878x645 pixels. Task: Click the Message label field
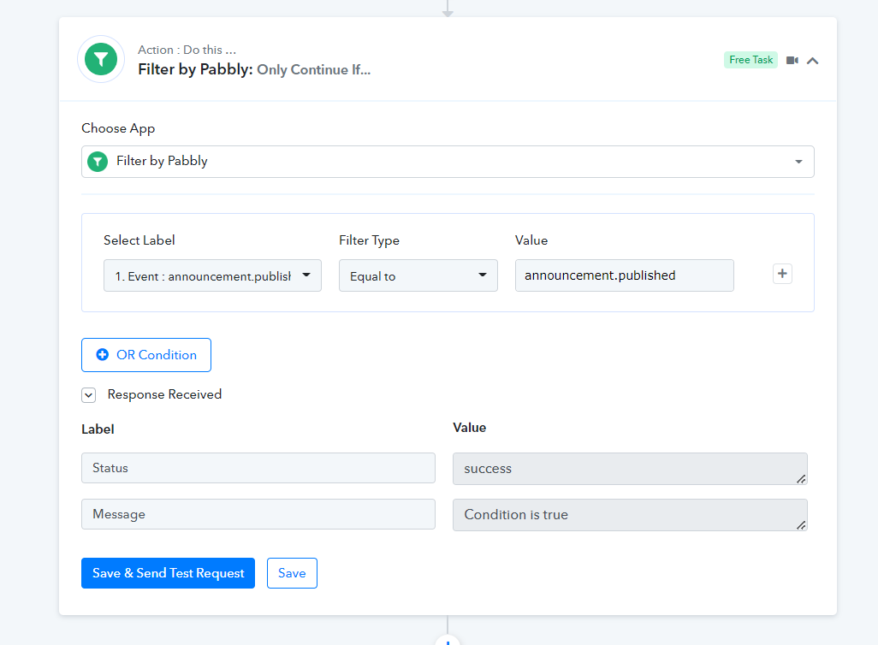(258, 514)
